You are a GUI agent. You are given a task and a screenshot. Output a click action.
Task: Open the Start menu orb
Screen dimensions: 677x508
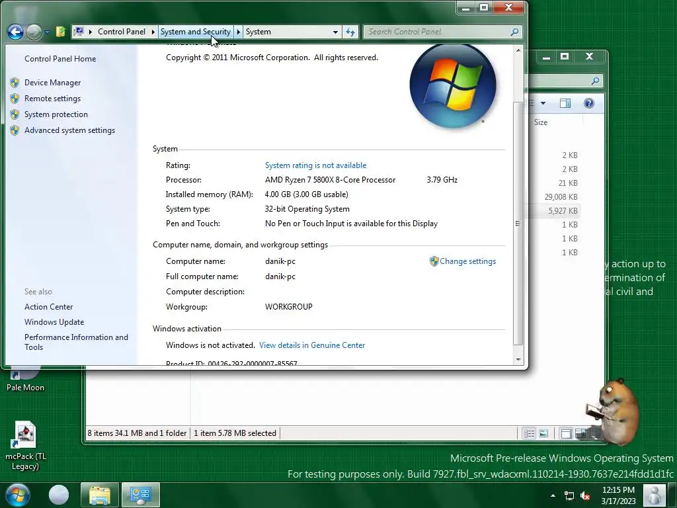click(18, 495)
